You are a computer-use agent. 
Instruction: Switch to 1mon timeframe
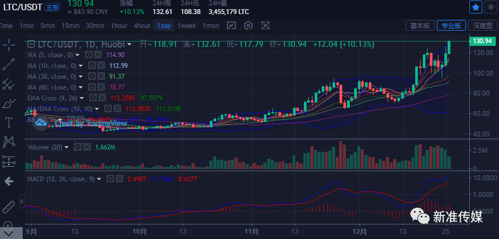(211, 26)
